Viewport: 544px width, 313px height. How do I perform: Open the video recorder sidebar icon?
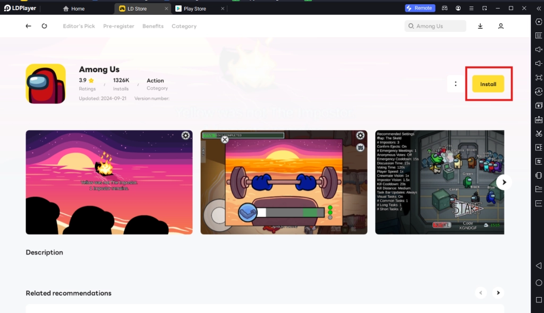click(539, 147)
